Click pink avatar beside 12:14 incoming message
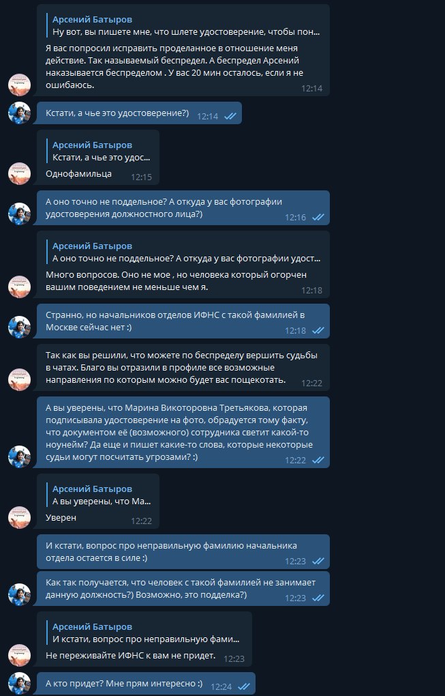The height and width of the screenshot is (696, 445). [x=20, y=85]
